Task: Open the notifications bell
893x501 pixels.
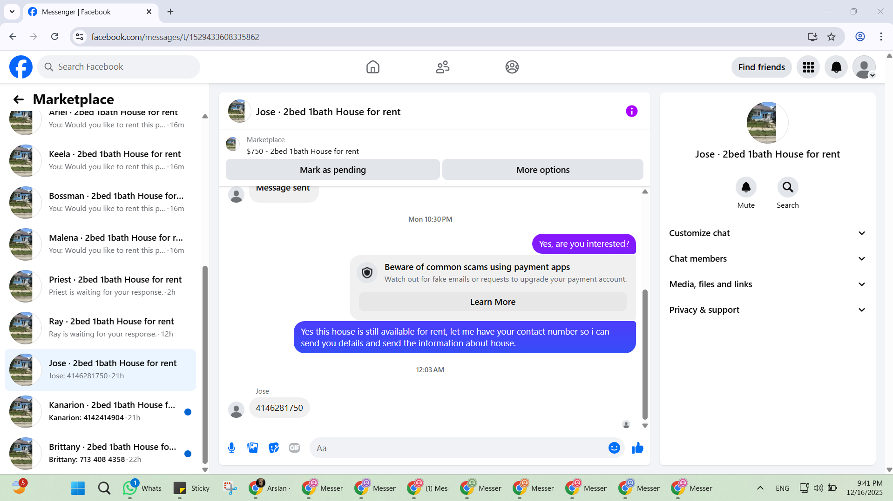Action: 836,67
